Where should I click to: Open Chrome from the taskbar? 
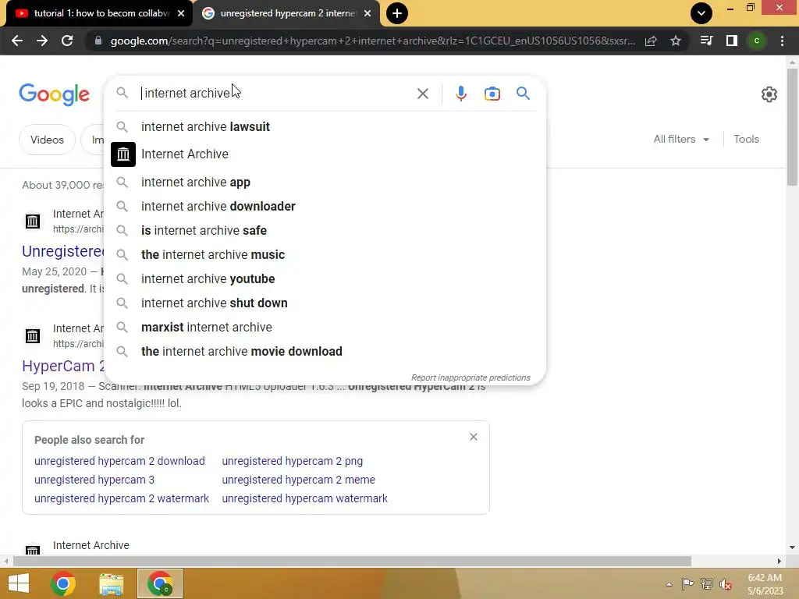[63, 583]
